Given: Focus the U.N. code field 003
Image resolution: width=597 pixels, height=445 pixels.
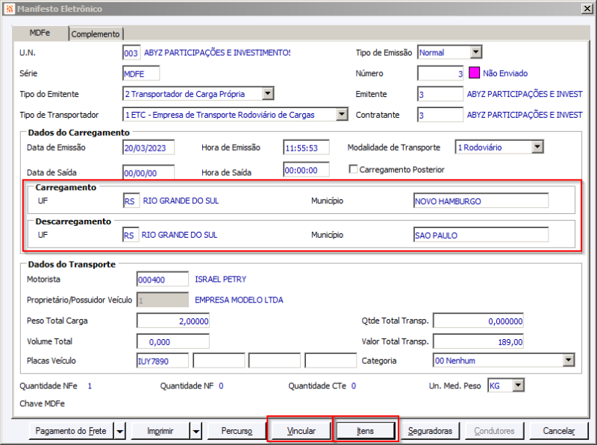Looking at the screenshot, I should click(x=131, y=52).
